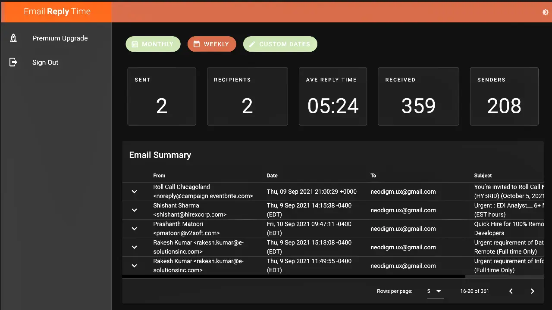Switch to the Weekly view
This screenshot has width=552, height=310.
pyautogui.click(x=212, y=44)
